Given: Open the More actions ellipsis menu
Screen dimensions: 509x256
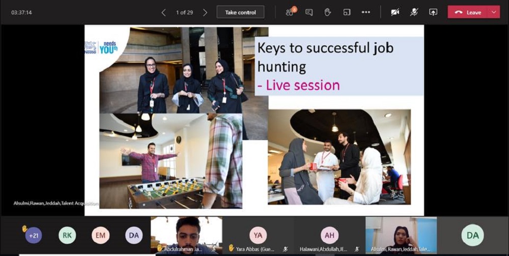Looking at the screenshot, I should (365, 12).
